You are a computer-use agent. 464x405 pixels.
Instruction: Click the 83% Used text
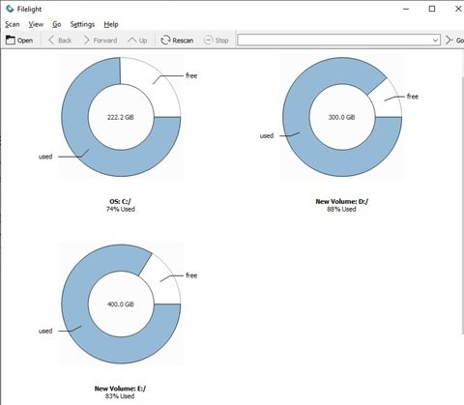120,396
